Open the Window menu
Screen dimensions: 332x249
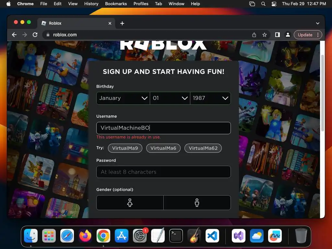tap(176, 4)
